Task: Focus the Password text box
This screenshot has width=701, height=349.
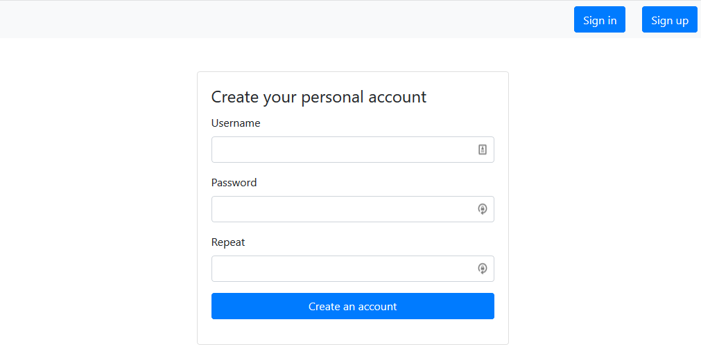Action: [x=340, y=209]
